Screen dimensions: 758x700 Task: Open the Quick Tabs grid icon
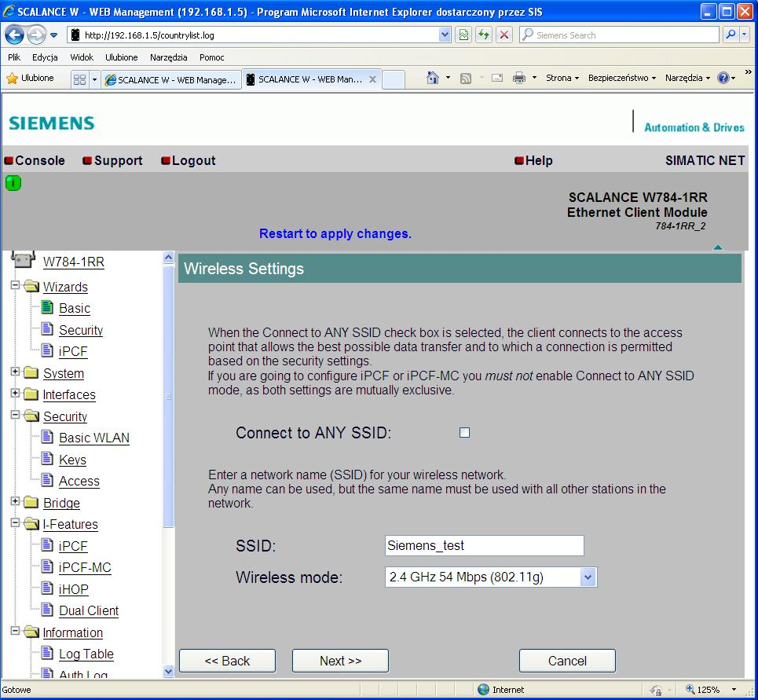pyautogui.click(x=79, y=79)
